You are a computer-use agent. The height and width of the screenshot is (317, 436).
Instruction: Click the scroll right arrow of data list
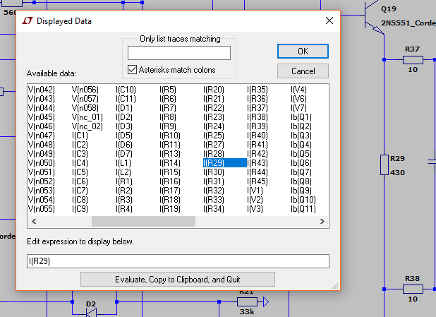pos(322,222)
